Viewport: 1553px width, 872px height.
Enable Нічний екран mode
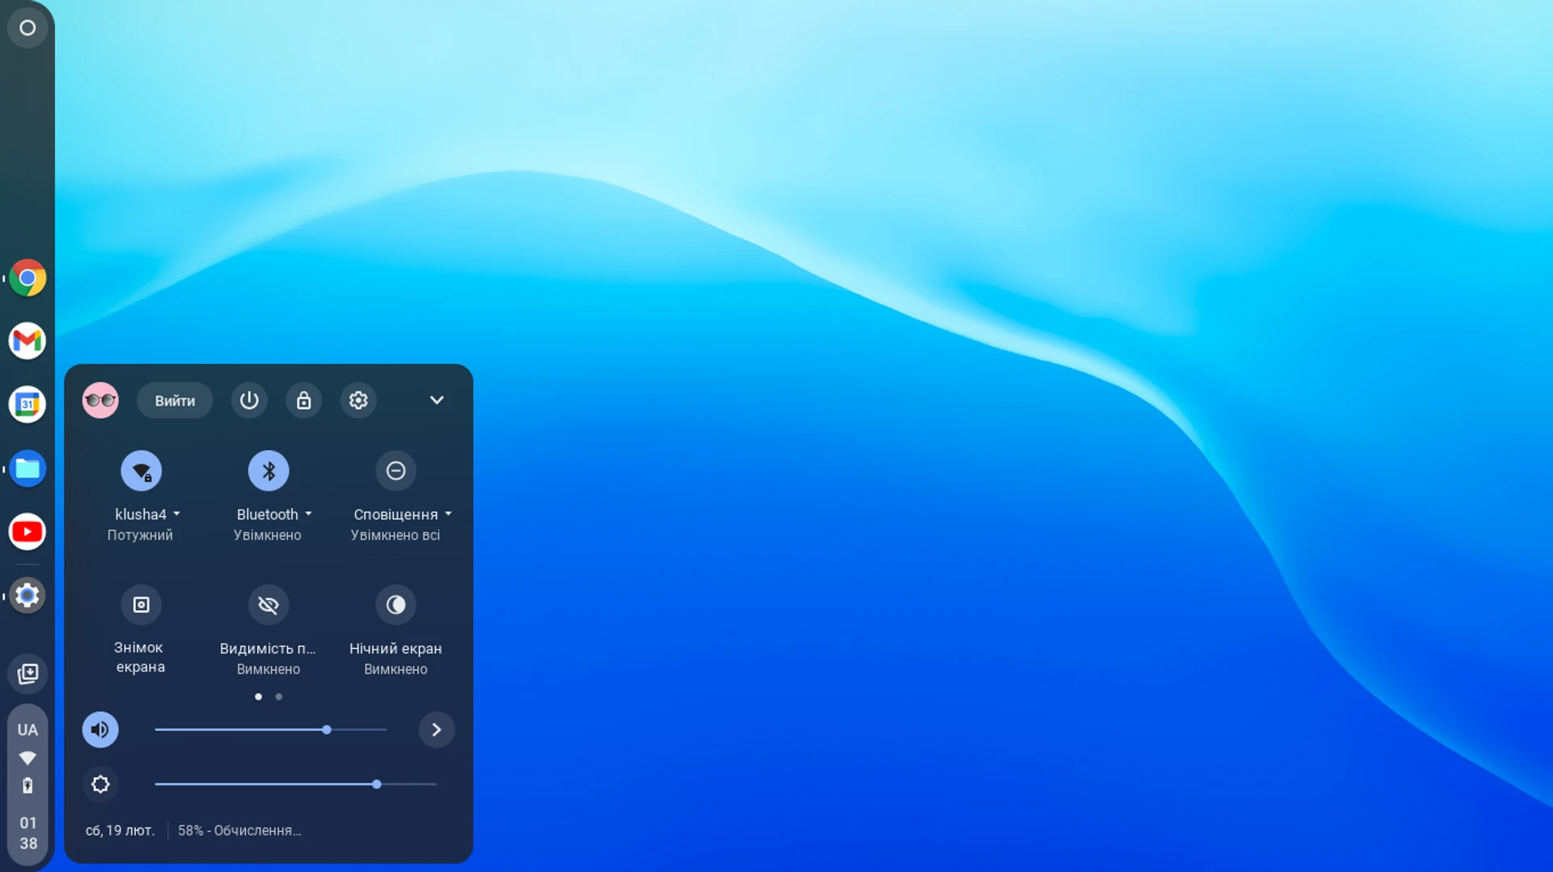coord(396,605)
